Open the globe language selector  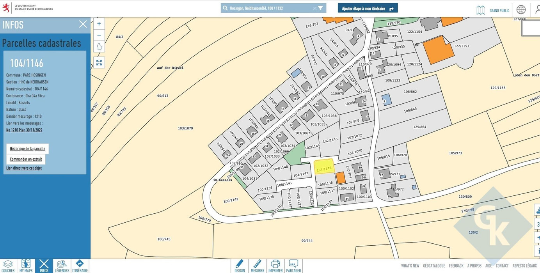(x=521, y=10)
